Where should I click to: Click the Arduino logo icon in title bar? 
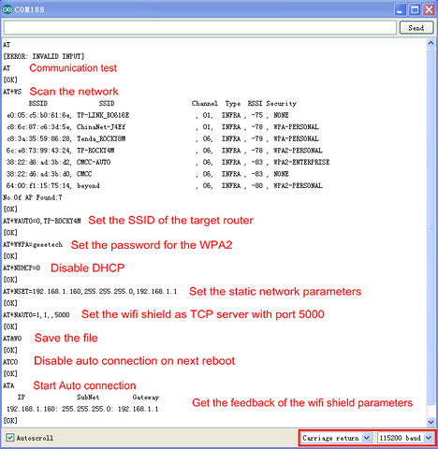7,9
